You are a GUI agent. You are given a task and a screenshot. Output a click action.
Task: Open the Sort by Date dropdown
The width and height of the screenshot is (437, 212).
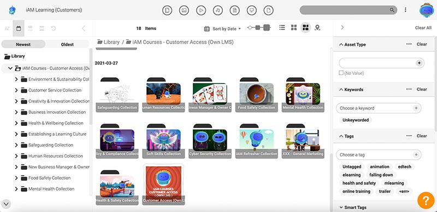click(222, 29)
